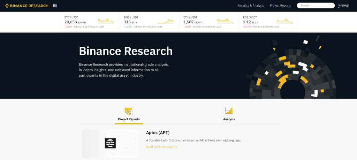This screenshot has width=357, height=160.
Task: Select the BNB / USDT ticker card
Action: (x=149, y=22)
